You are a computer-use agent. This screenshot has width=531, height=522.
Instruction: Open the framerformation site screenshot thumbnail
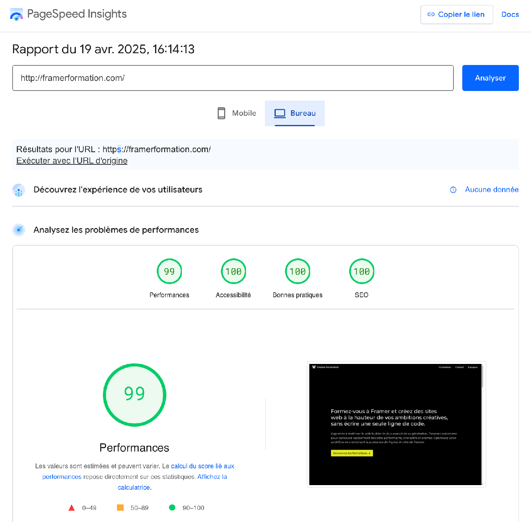(396, 424)
